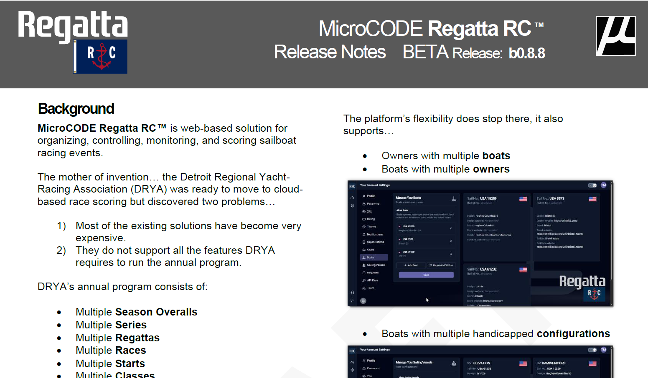
Task: Click the scrollbar of the Manage Your Boats screenshot
Action: [x=611, y=233]
